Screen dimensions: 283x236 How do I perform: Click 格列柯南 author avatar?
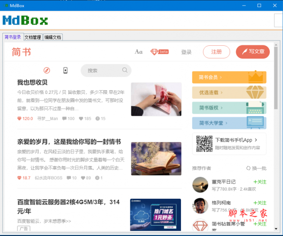tap(200, 206)
